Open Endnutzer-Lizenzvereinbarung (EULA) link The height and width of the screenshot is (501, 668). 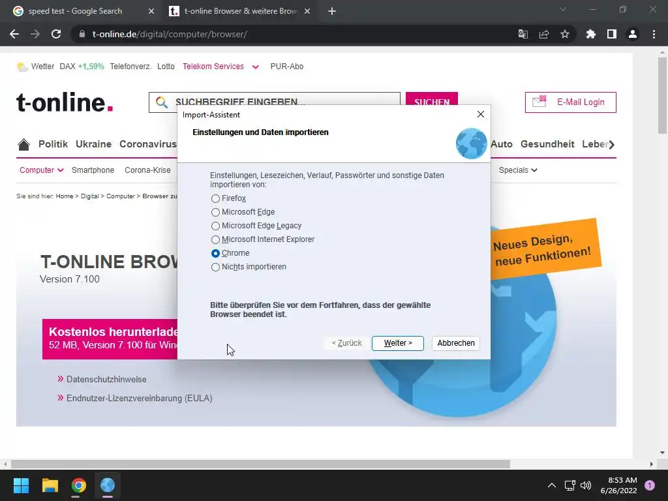pos(140,399)
